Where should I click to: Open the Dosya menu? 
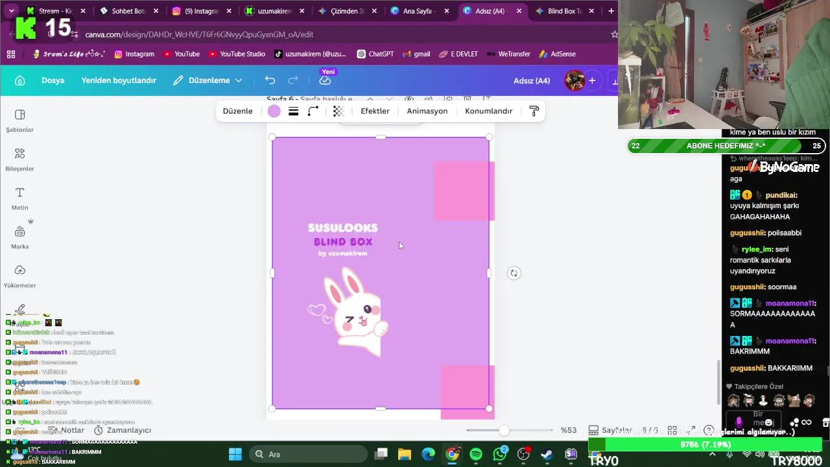tap(53, 80)
